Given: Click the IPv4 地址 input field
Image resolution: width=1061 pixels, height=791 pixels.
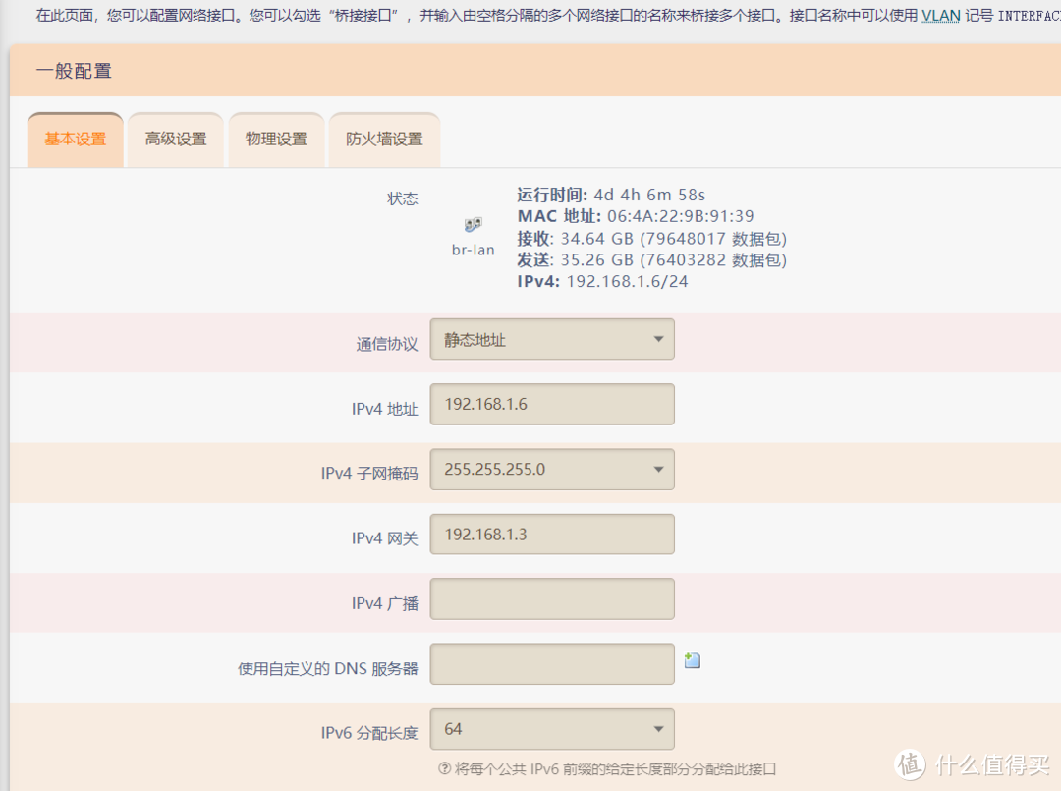Looking at the screenshot, I should point(551,404).
